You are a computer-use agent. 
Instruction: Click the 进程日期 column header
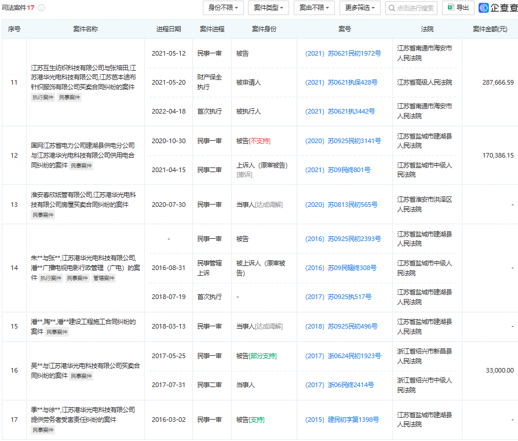point(169,29)
